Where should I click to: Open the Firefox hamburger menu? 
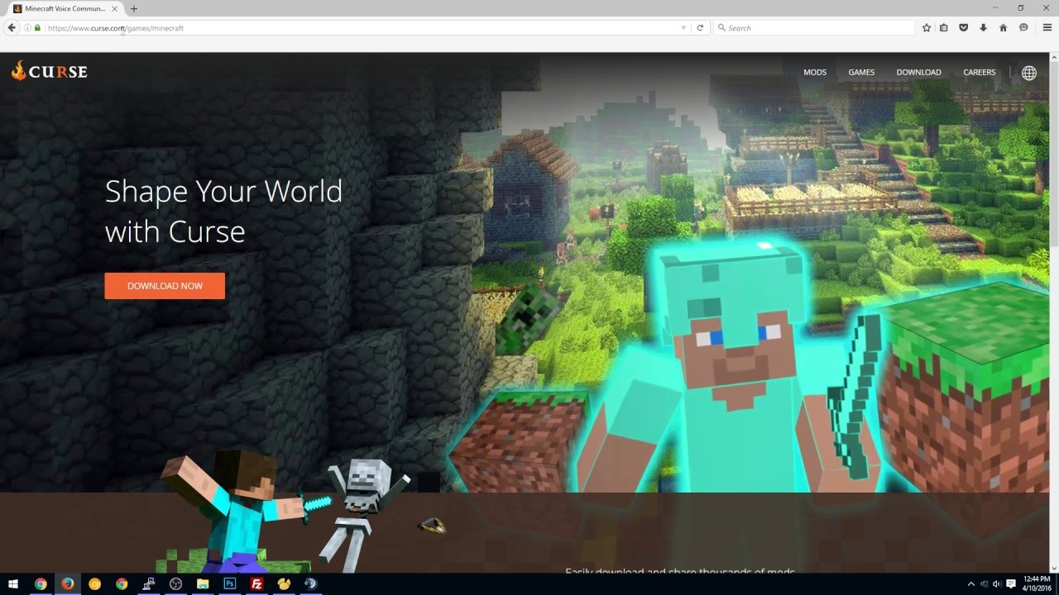click(x=1047, y=27)
